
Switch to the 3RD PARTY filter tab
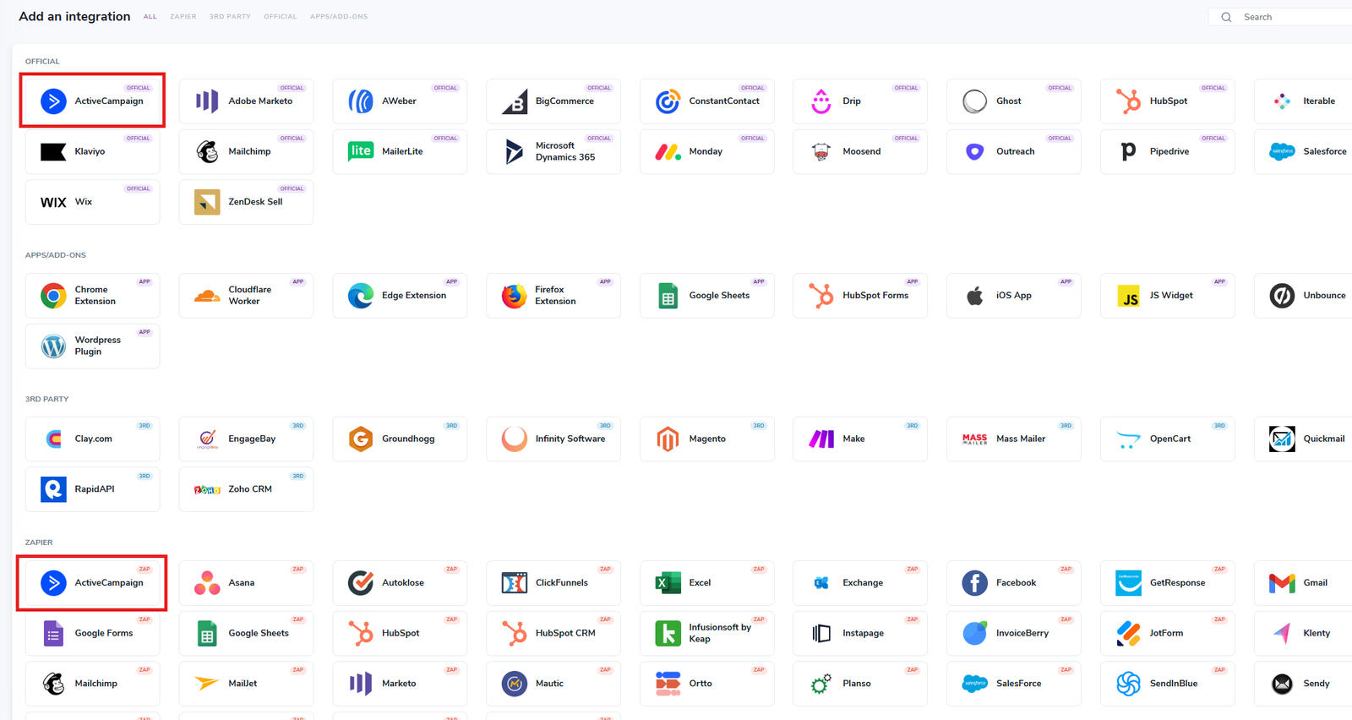230,17
